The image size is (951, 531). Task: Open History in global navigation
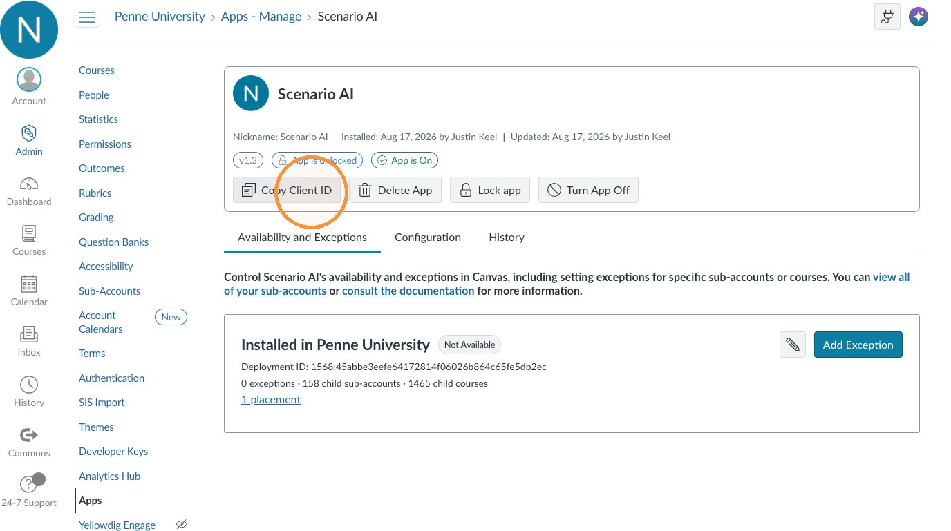[x=29, y=392]
